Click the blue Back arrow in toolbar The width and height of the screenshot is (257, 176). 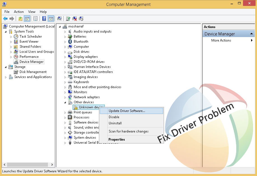(x=5, y=19)
